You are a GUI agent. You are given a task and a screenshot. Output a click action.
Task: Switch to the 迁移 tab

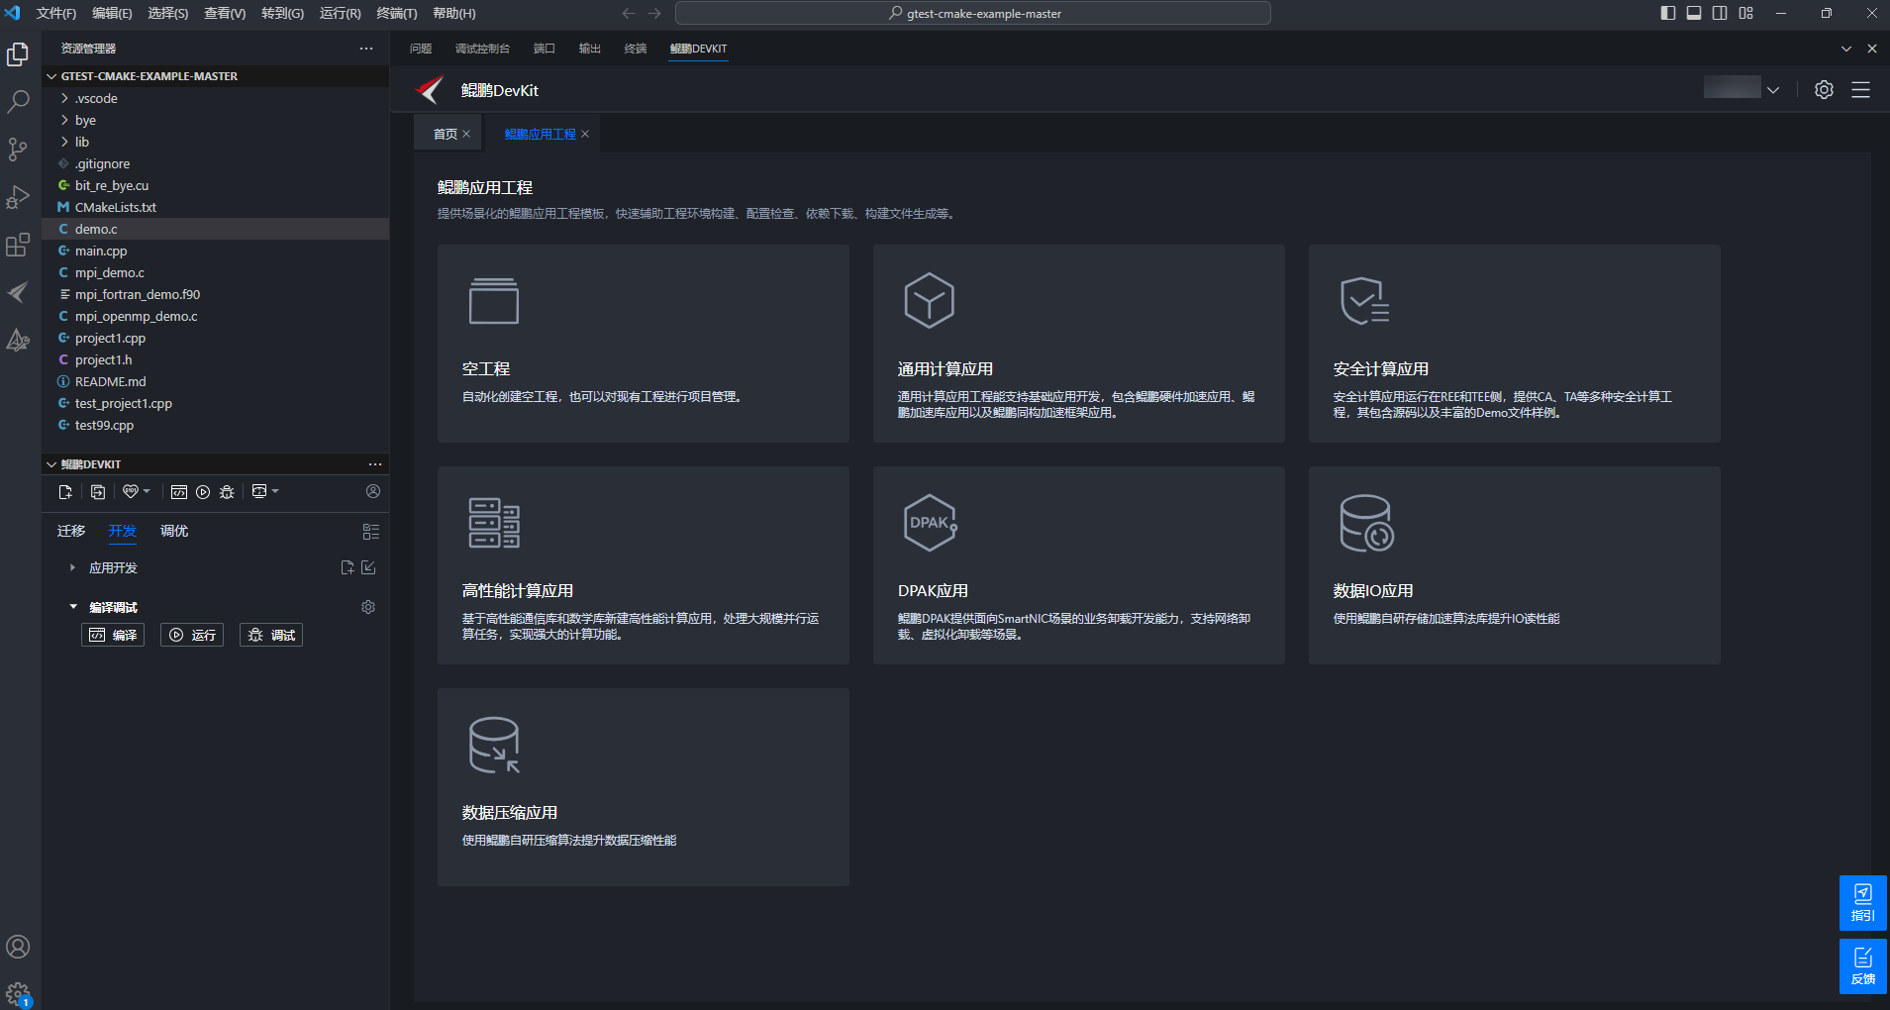point(71,531)
